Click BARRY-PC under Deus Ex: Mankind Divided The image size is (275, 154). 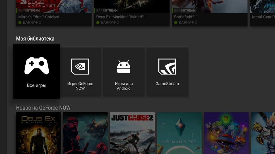coord(110,23)
